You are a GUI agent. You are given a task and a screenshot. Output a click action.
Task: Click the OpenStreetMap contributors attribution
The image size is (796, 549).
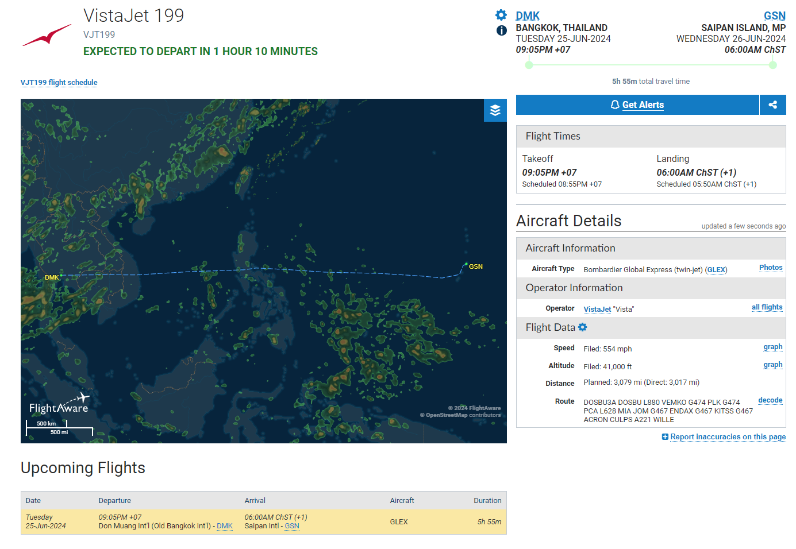point(460,415)
